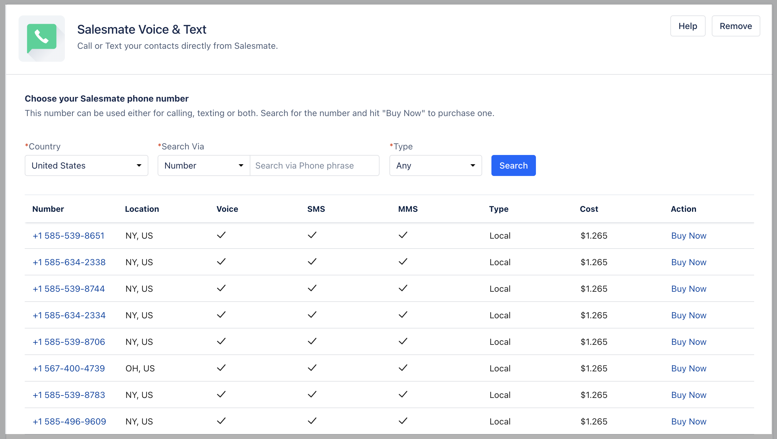Click the Voice checkmark for +1 585-539-8651
The width and height of the screenshot is (777, 439).
[x=221, y=235]
